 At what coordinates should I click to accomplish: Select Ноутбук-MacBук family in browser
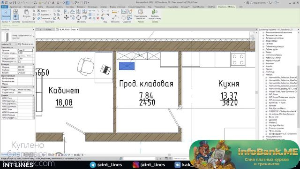pos(276,125)
